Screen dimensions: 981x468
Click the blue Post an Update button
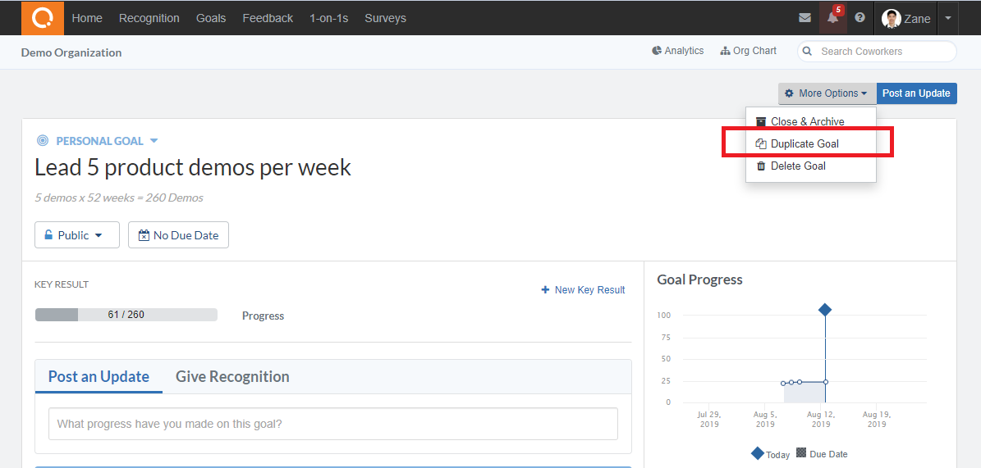[x=917, y=93]
